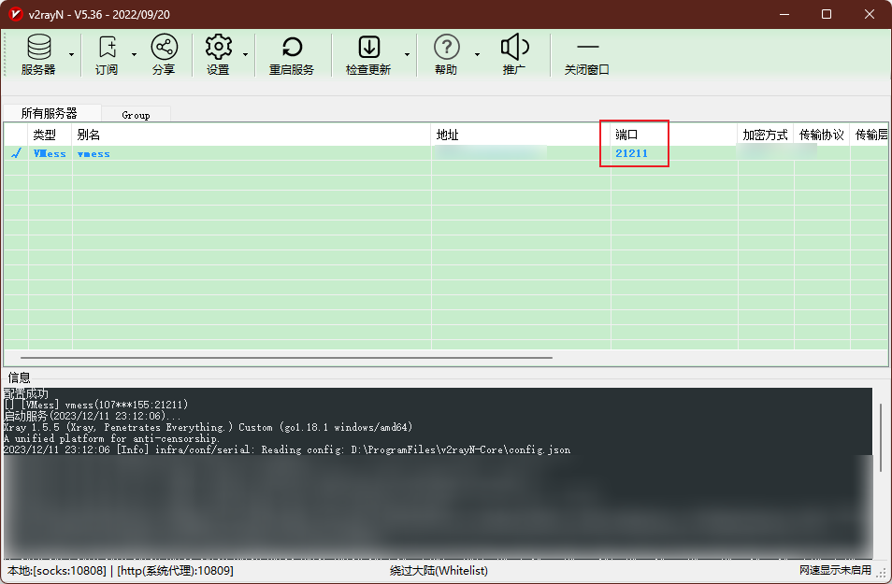Switch to the Group tab
This screenshot has height=584, width=892.
(x=136, y=115)
